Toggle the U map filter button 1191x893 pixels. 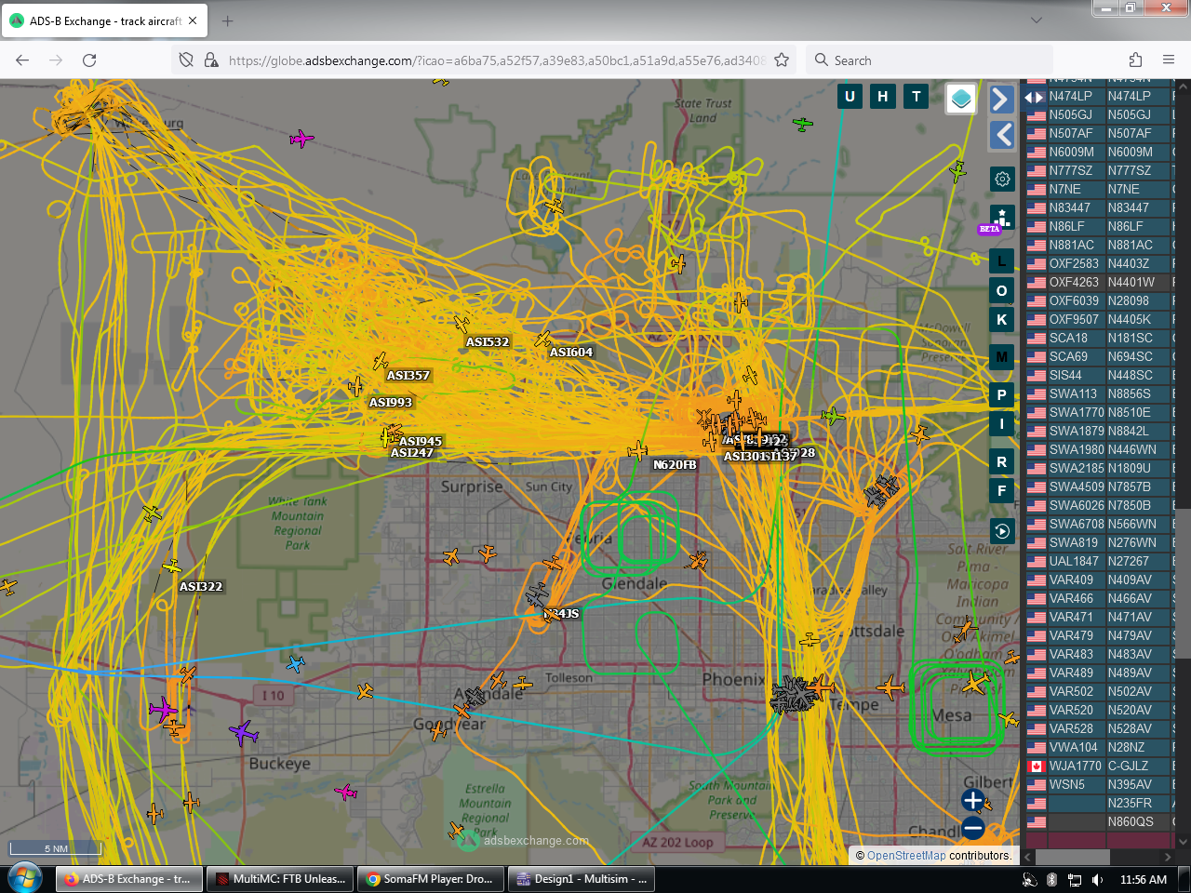(850, 96)
